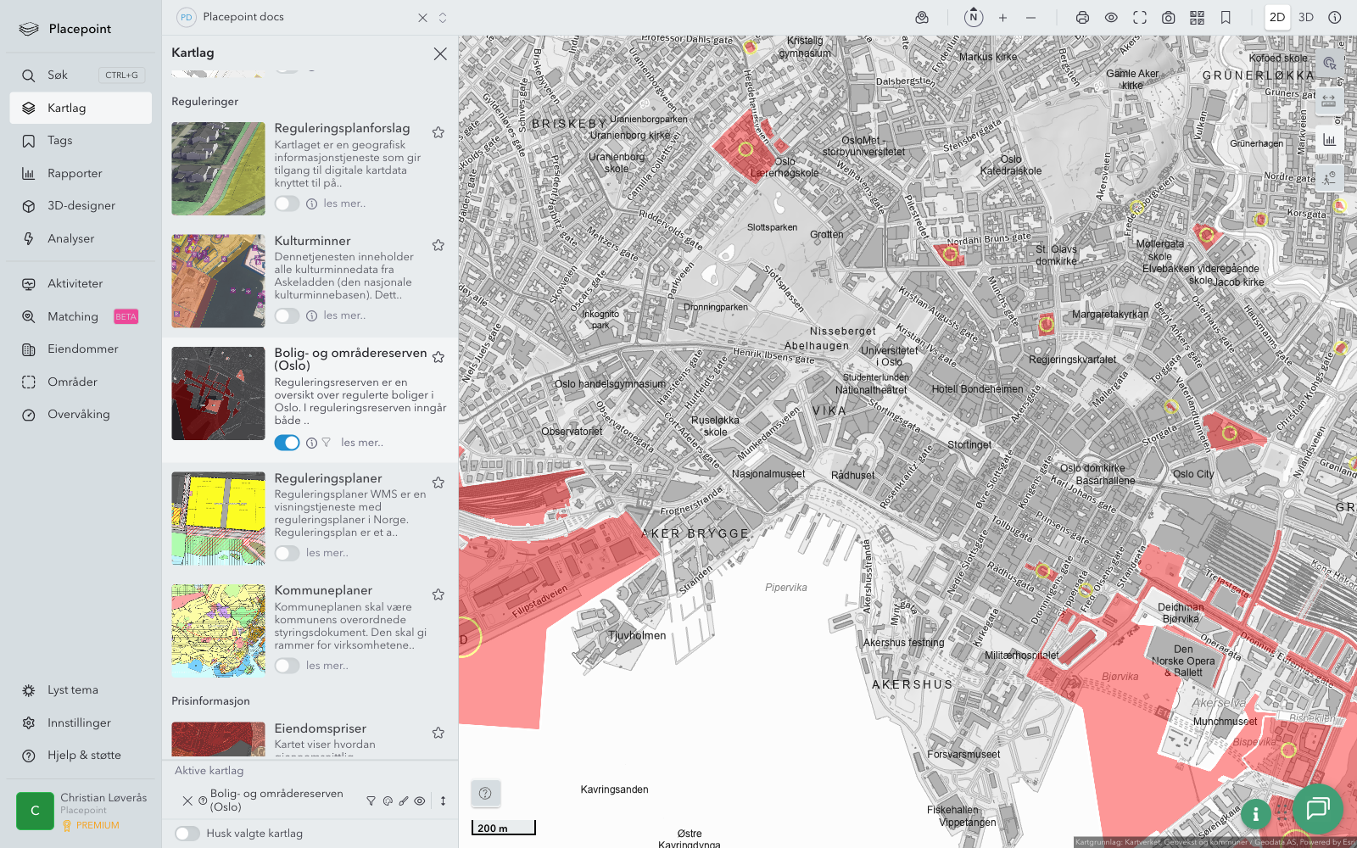Disable Bolig- og områdereserven layer toggle
The width and height of the screenshot is (1357, 848).
(x=287, y=443)
